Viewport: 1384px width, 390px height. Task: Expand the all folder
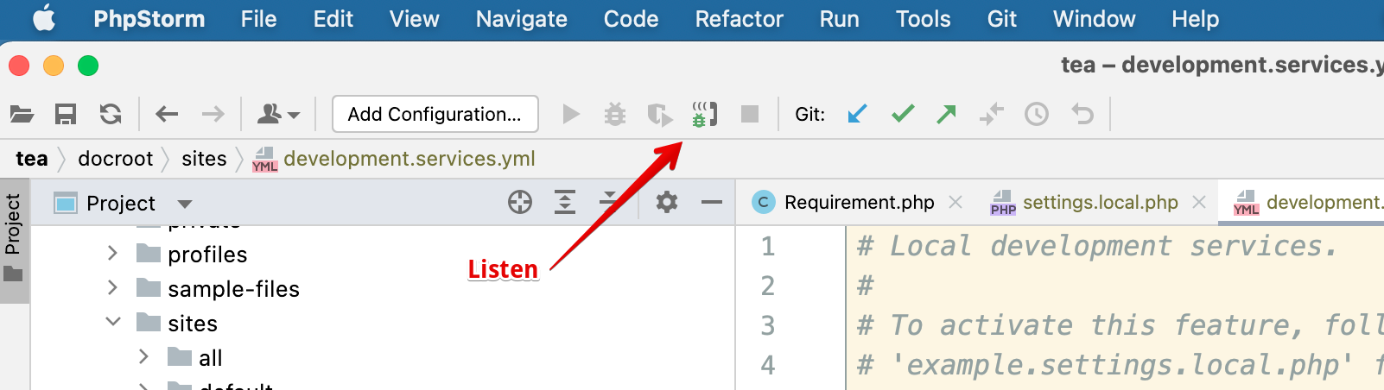(144, 356)
